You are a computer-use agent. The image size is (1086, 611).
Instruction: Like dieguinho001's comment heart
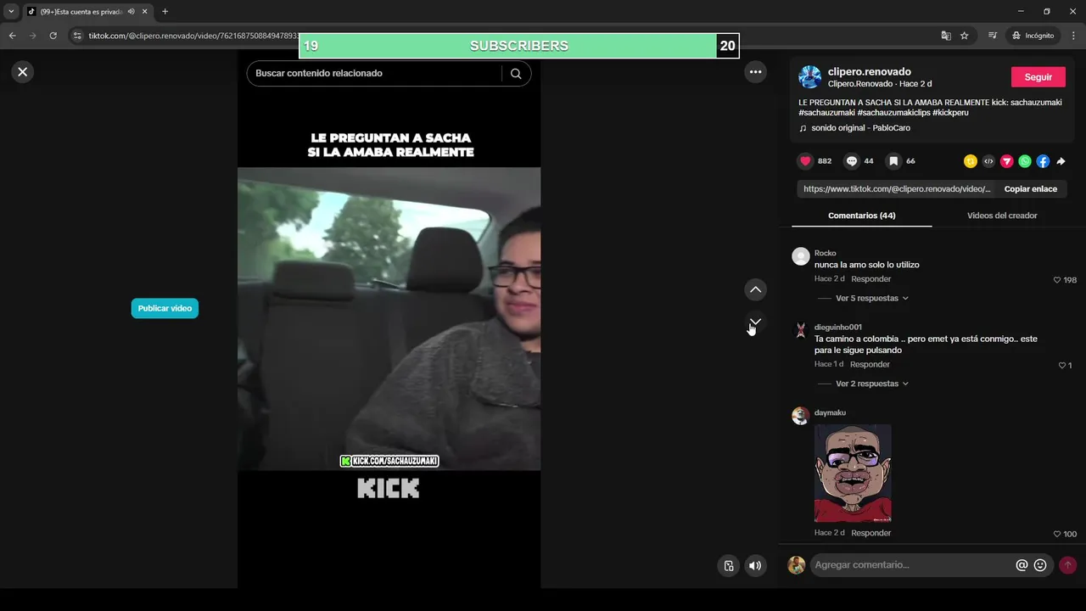[1061, 366]
